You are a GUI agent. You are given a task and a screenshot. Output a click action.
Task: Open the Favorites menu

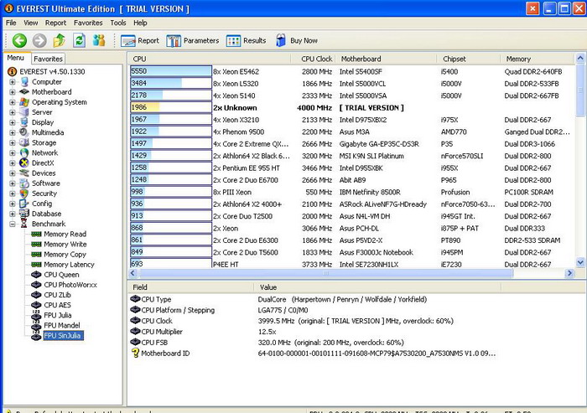point(88,23)
